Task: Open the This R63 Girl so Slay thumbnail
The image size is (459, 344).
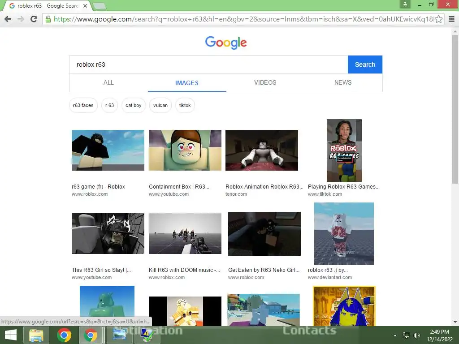Action: coord(108,233)
